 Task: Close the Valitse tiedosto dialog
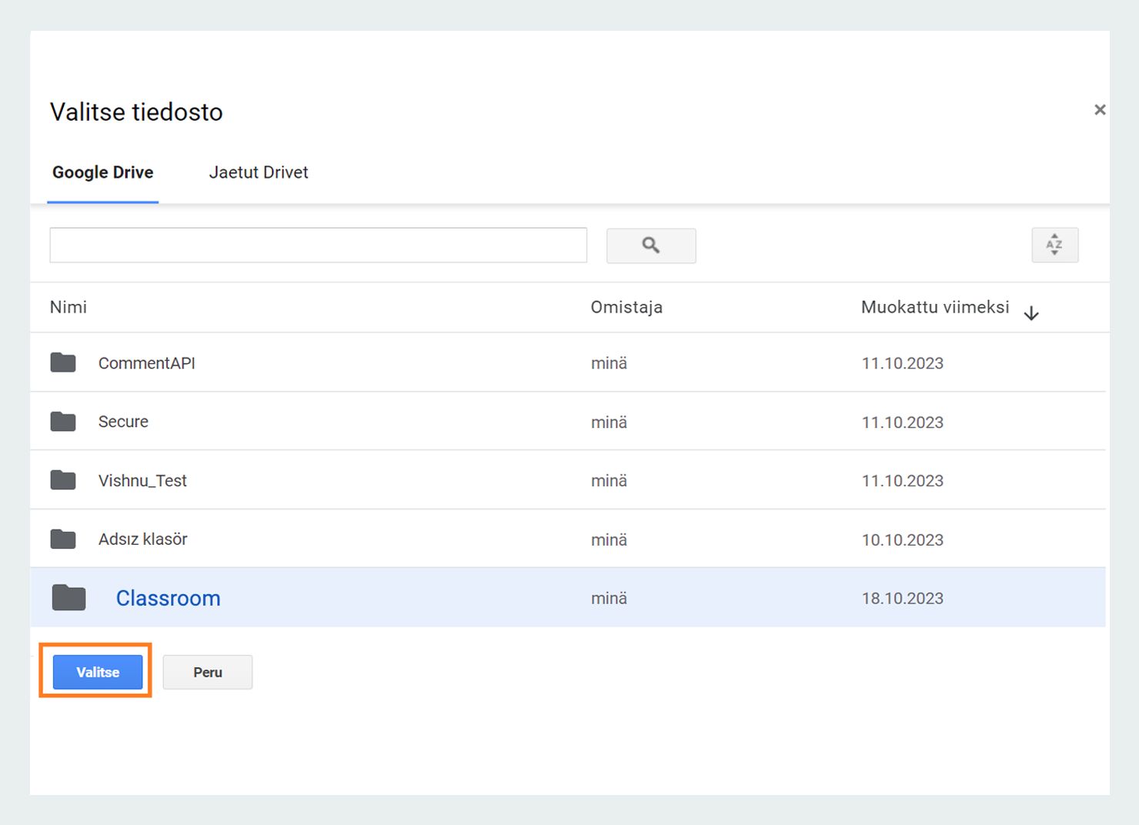click(1100, 110)
